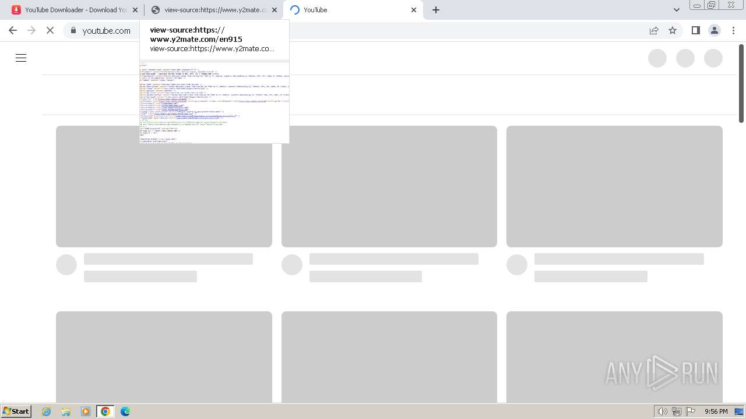Screen dimensions: 746x419
Task: Open the YouTube hamburger guide menu
Action: point(21,58)
